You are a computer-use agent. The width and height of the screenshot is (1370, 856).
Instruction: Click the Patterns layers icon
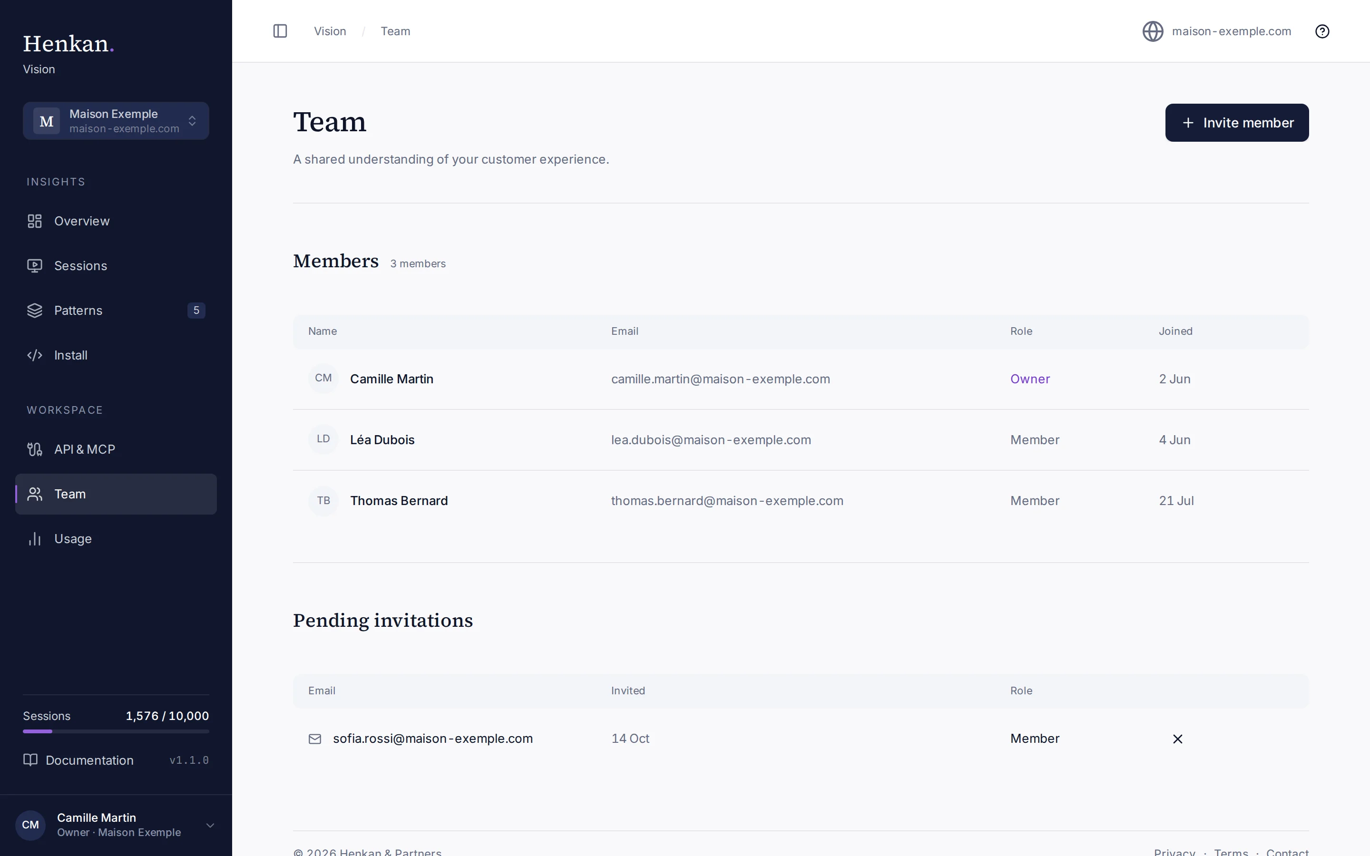coord(35,310)
